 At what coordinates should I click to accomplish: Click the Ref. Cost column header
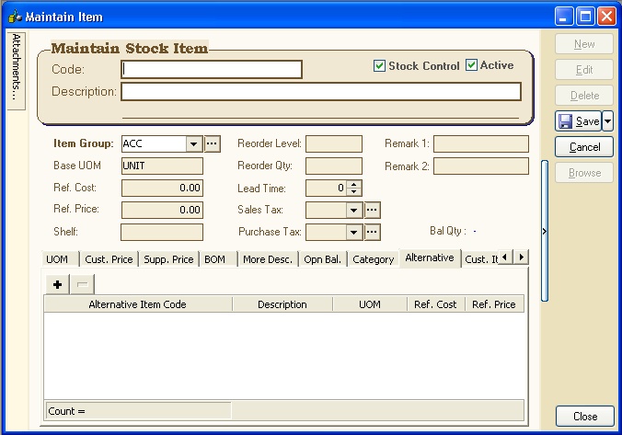tap(435, 304)
